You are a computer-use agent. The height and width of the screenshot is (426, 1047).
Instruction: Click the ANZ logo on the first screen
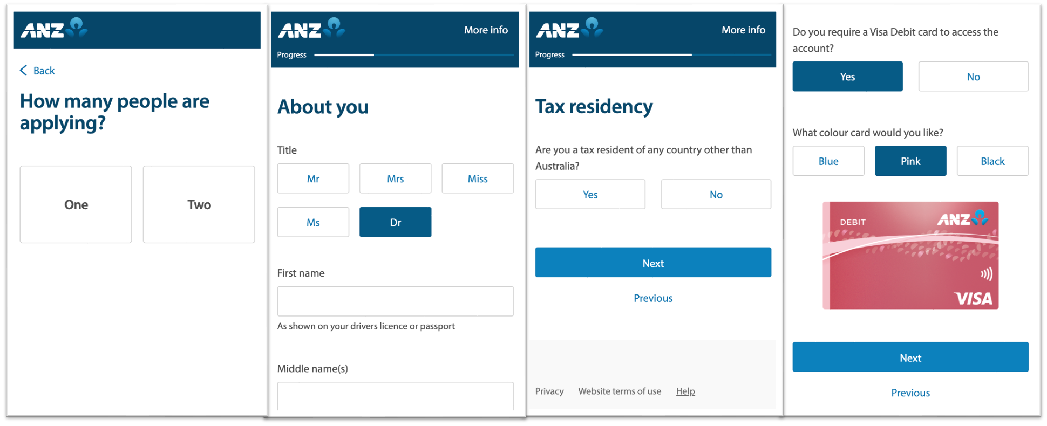point(54,29)
